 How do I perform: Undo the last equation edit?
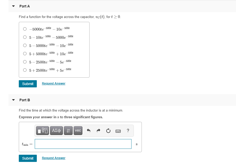(89, 131)
